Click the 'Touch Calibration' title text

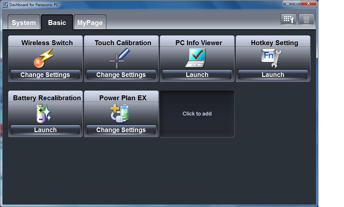(123, 43)
